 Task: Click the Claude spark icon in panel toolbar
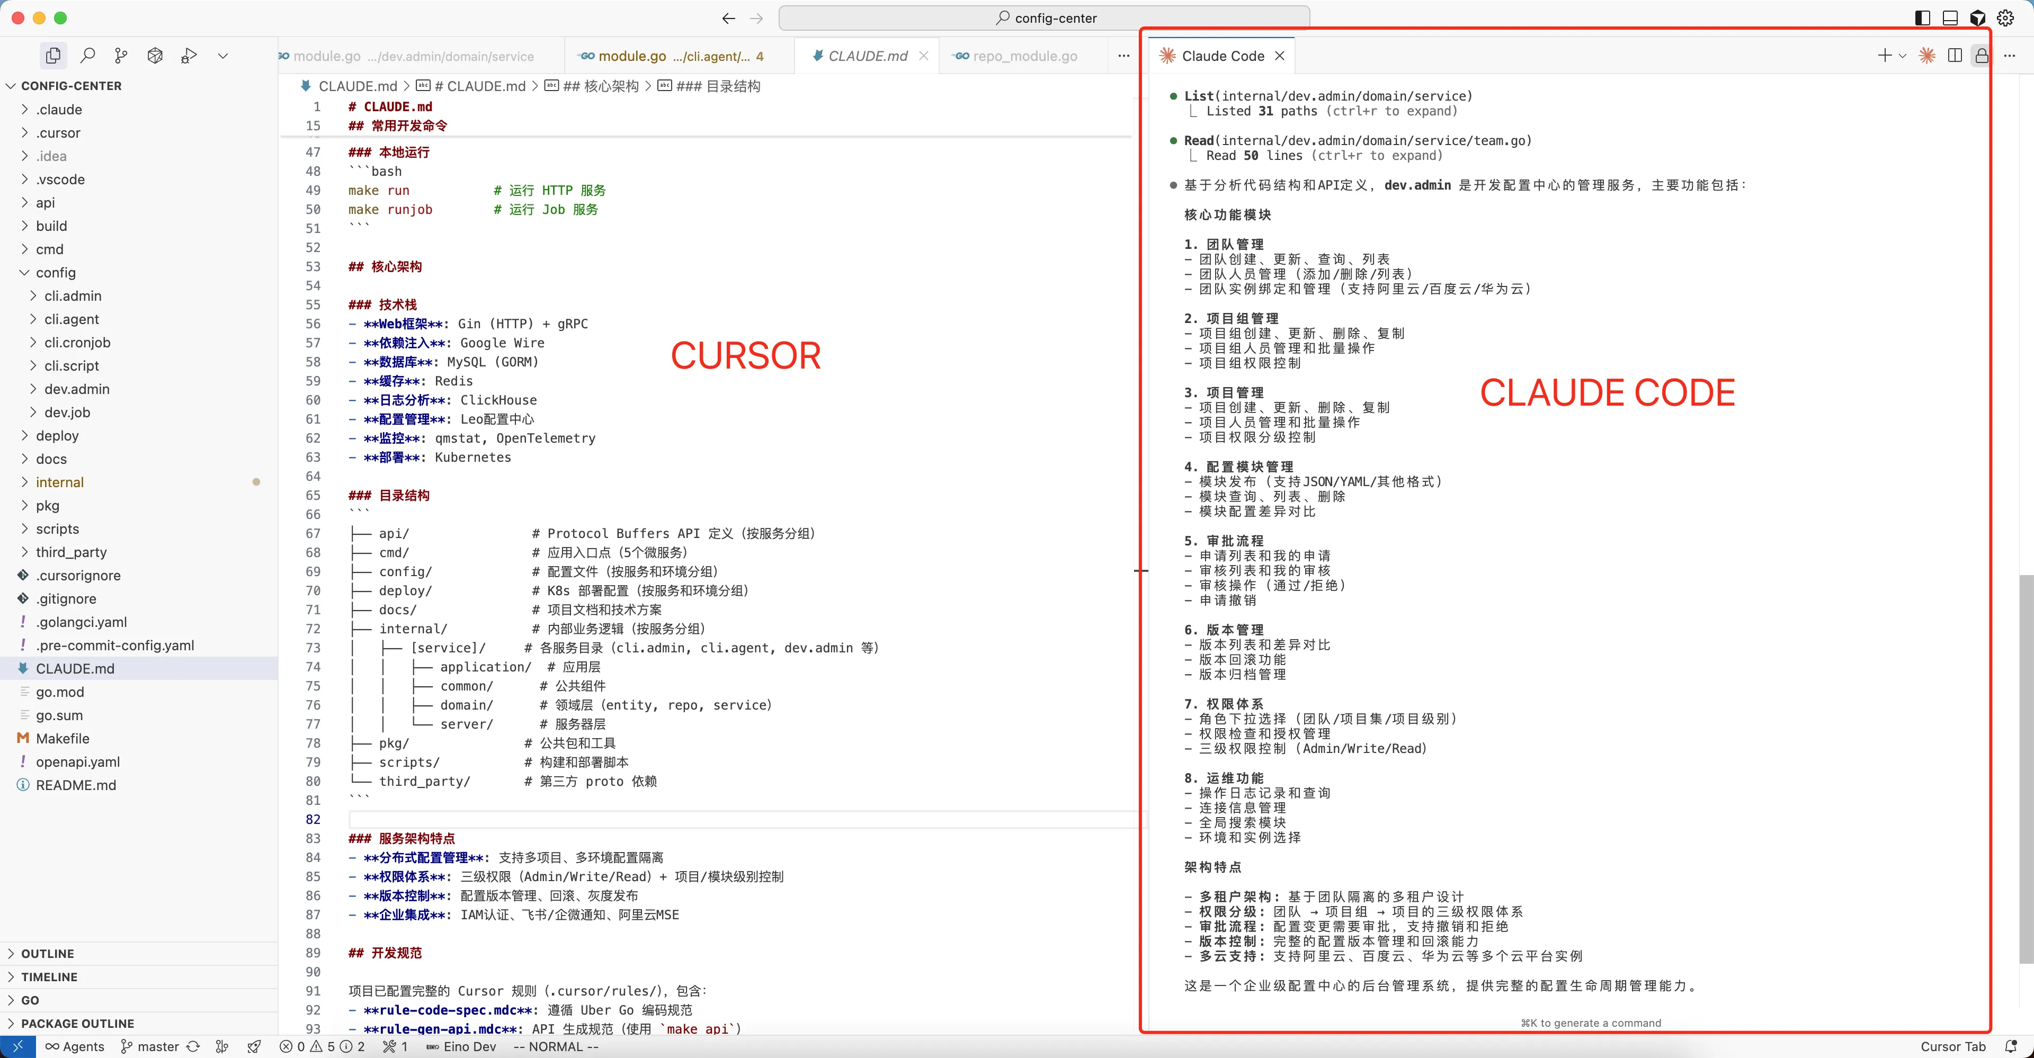coord(1928,55)
